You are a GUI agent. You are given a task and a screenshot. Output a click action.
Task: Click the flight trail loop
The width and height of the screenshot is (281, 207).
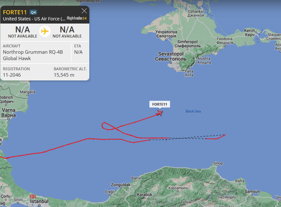point(109,126)
